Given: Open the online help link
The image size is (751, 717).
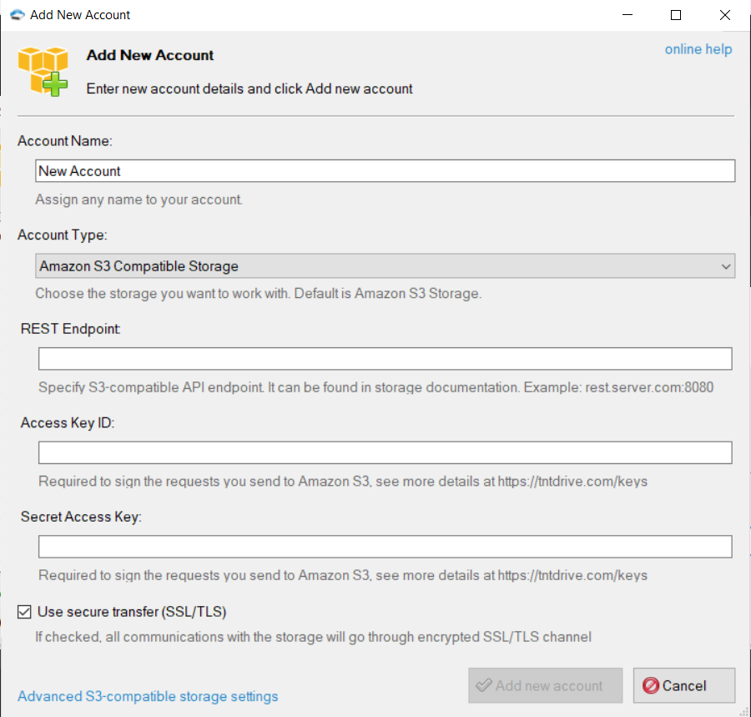Looking at the screenshot, I should pos(698,49).
